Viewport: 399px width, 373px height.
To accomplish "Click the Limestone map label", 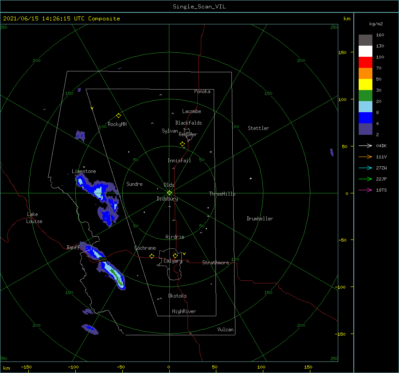I will tap(84, 171).
